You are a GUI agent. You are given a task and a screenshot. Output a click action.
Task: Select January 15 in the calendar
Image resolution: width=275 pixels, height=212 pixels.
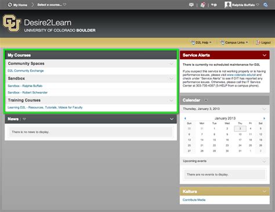click(214, 140)
